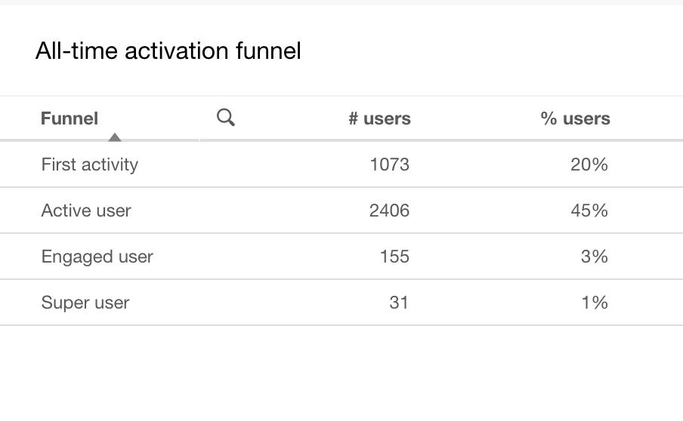Sort by the Funnel column header
The image size is (683, 421).
(x=70, y=118)
